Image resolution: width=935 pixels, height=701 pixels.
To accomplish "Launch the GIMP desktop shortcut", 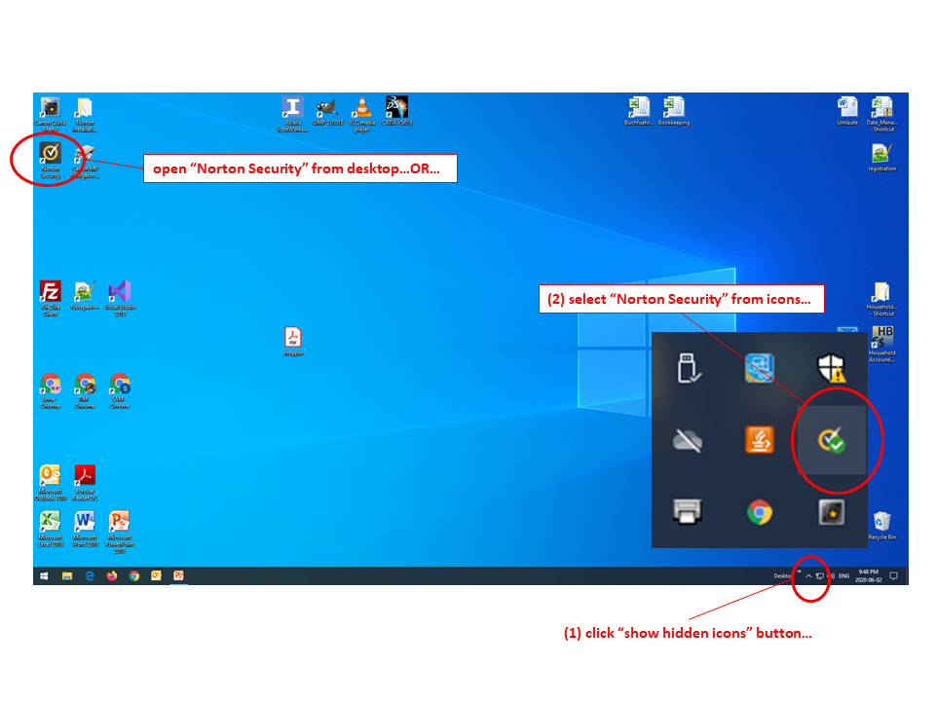I will (327, 108).
